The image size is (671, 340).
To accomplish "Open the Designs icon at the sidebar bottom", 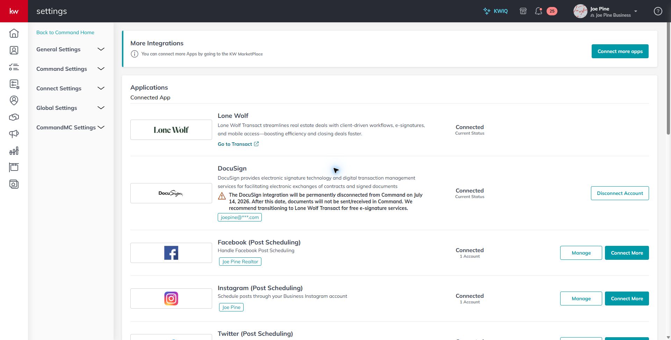I will 14,184.
